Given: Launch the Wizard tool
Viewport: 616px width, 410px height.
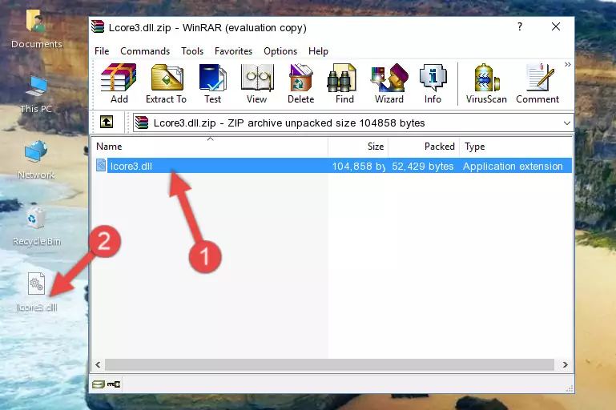Looking at the screenshot, I should 389,83.
